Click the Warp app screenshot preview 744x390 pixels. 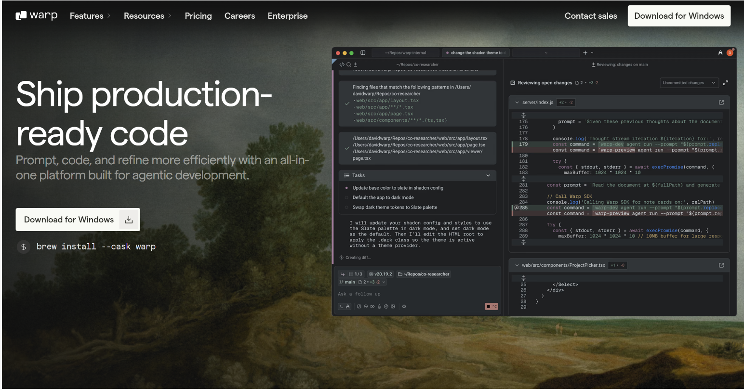[534, 182]
